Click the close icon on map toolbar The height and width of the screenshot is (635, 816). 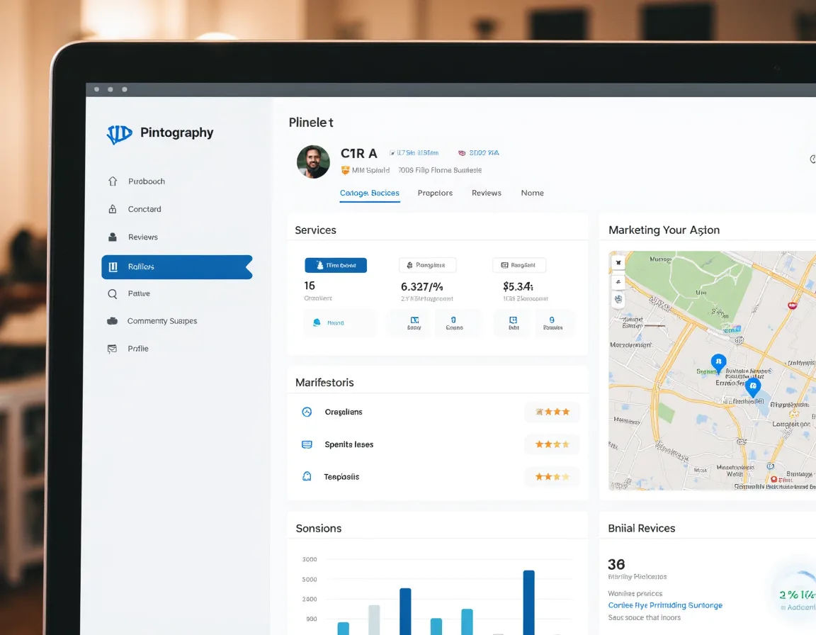618,263
